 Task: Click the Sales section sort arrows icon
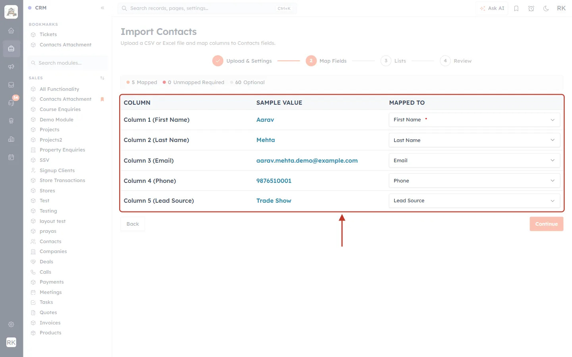[102, 78]
